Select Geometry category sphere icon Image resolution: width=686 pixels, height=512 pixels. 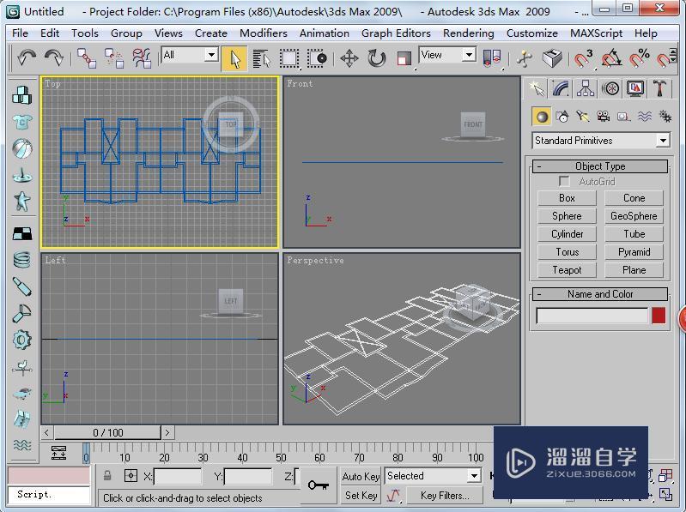click(542, 117)
